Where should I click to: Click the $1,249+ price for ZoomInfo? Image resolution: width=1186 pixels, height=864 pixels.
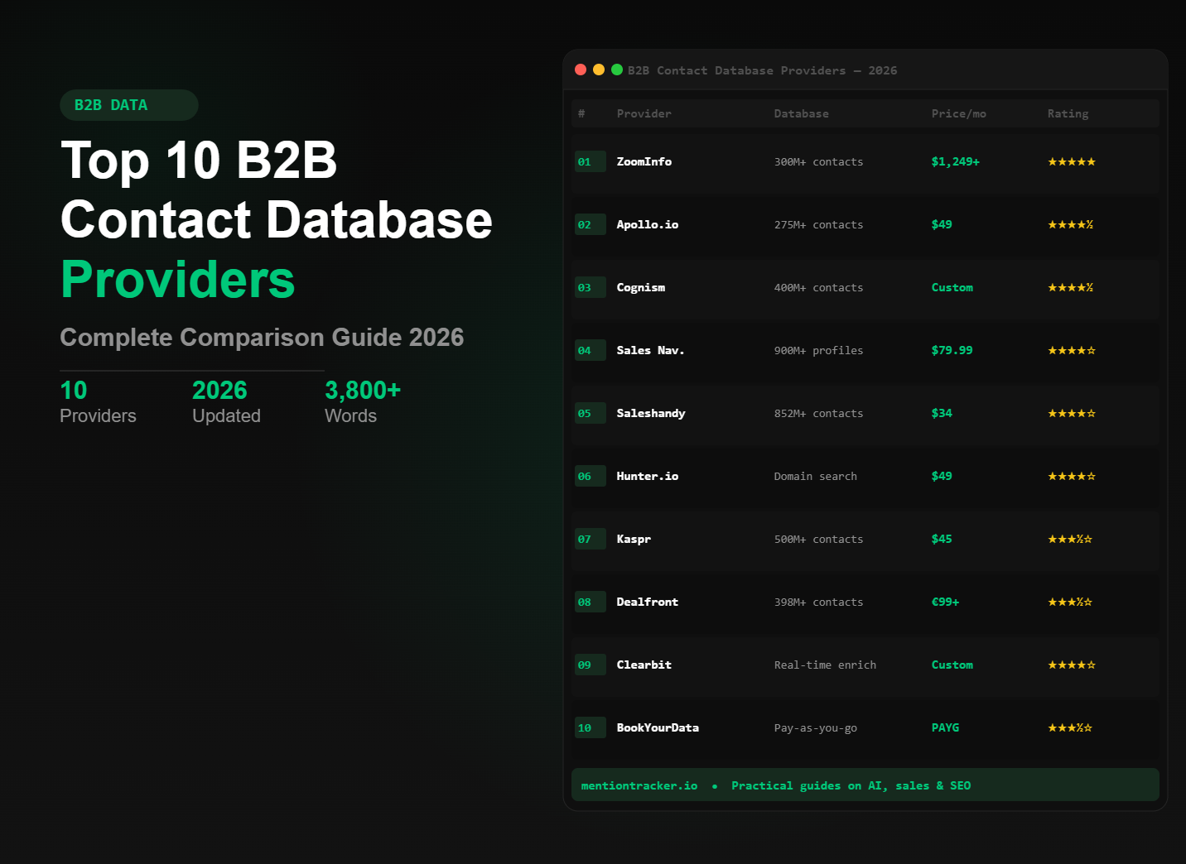(956, 162)
